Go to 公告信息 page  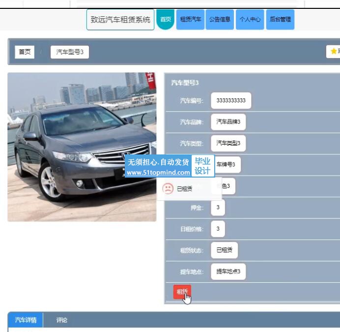click(x=220, y=19)
